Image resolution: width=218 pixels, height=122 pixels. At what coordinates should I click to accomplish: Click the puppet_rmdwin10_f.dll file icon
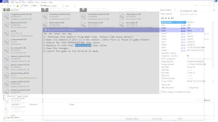pyautogui.click(x=6, y=84)
